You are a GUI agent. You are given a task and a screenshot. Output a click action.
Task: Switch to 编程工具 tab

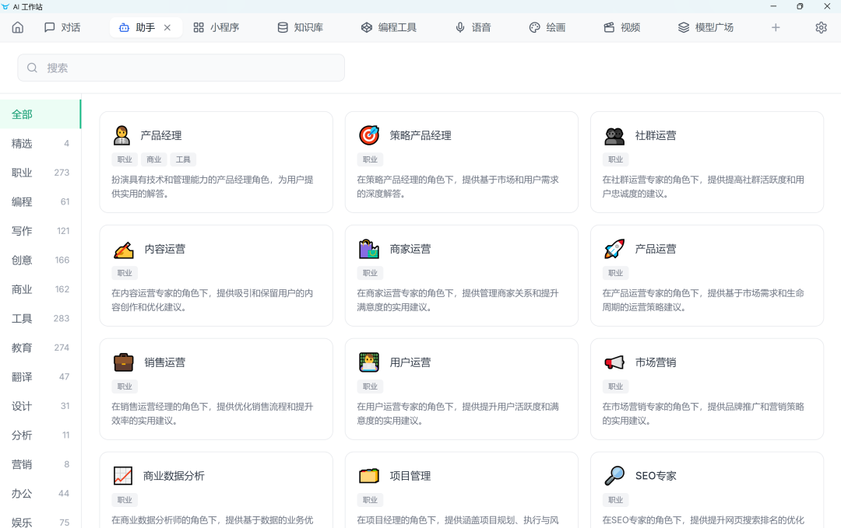pyautogui.click(x=389, y=27)
